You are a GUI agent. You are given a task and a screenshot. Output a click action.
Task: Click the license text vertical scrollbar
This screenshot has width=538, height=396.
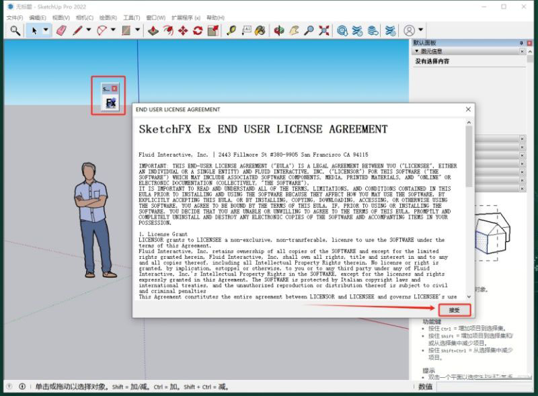click(469, 209)
